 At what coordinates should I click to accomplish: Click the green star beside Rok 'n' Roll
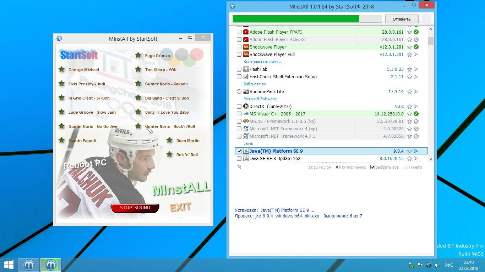click(169, 154)
